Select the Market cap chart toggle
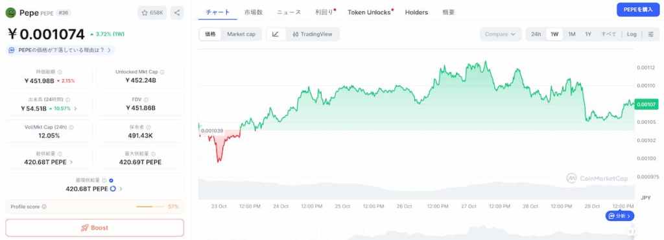Screen dimensions: 664x240 click(241, 34)
